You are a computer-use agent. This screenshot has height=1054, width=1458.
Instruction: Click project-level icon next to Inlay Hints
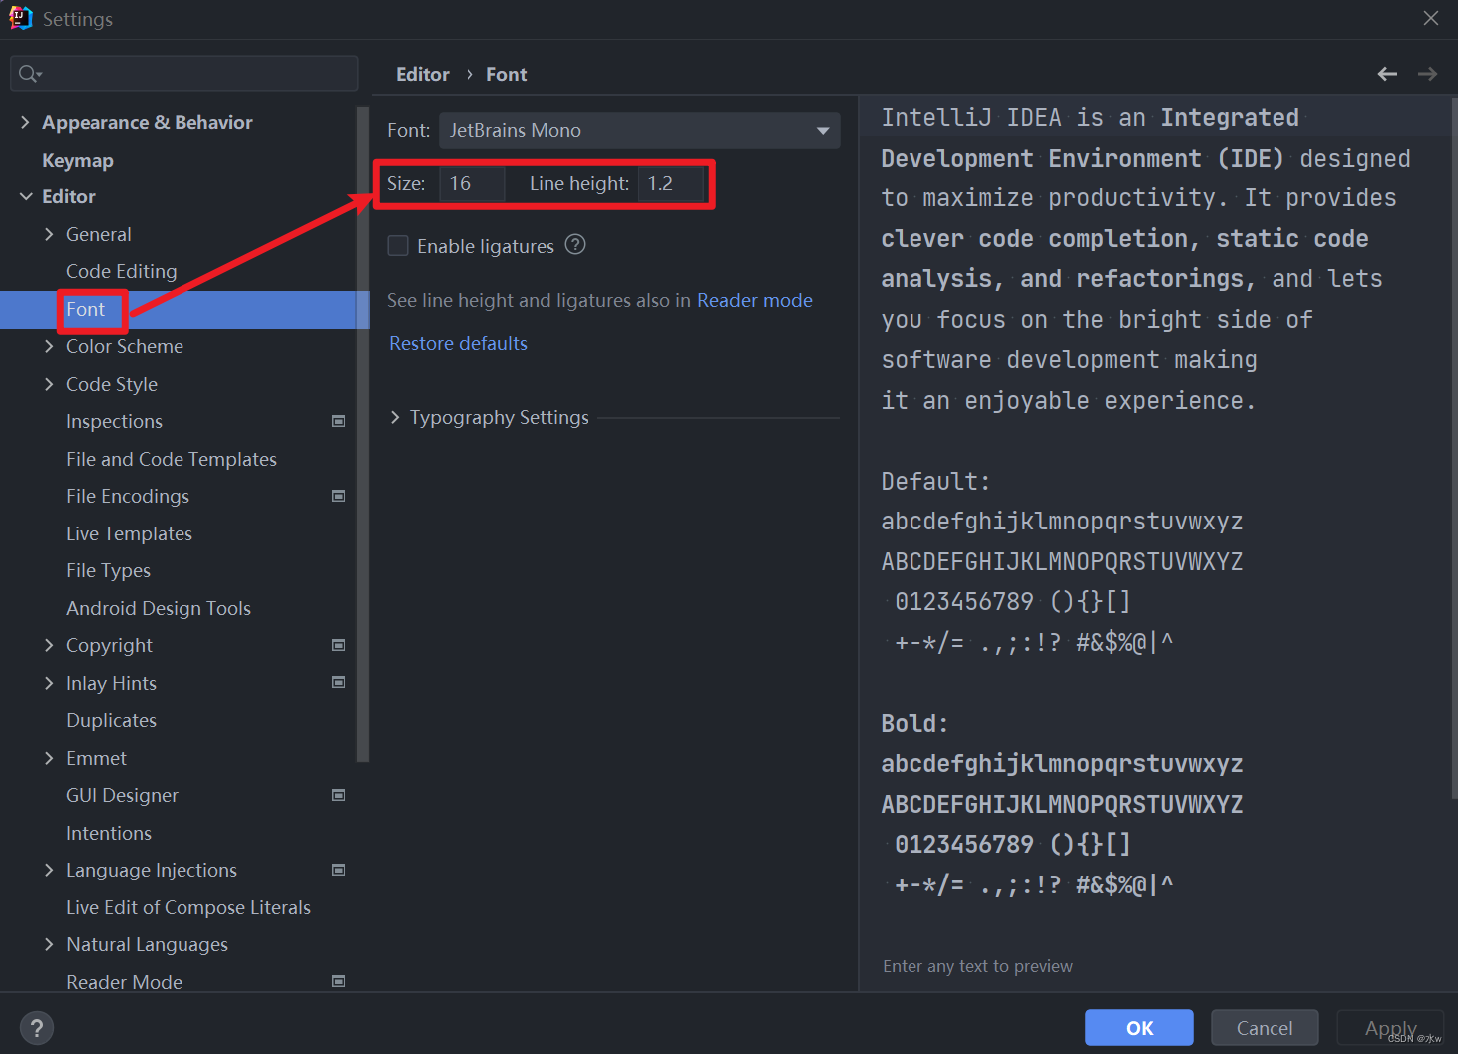tap(339, 682)
